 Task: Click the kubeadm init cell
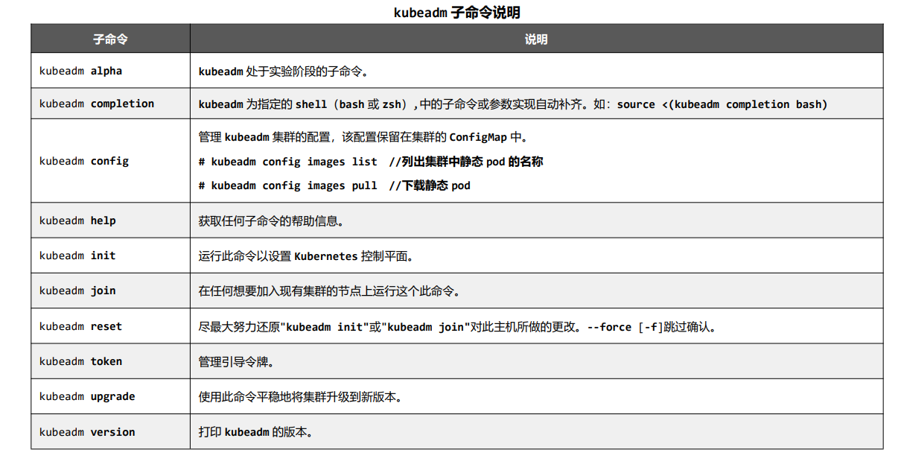pyautogui.click(x=74, y=256)
